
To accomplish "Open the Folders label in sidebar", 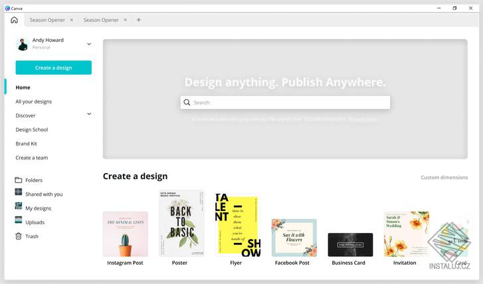I will pyautogui.click(x=34, y=180).
